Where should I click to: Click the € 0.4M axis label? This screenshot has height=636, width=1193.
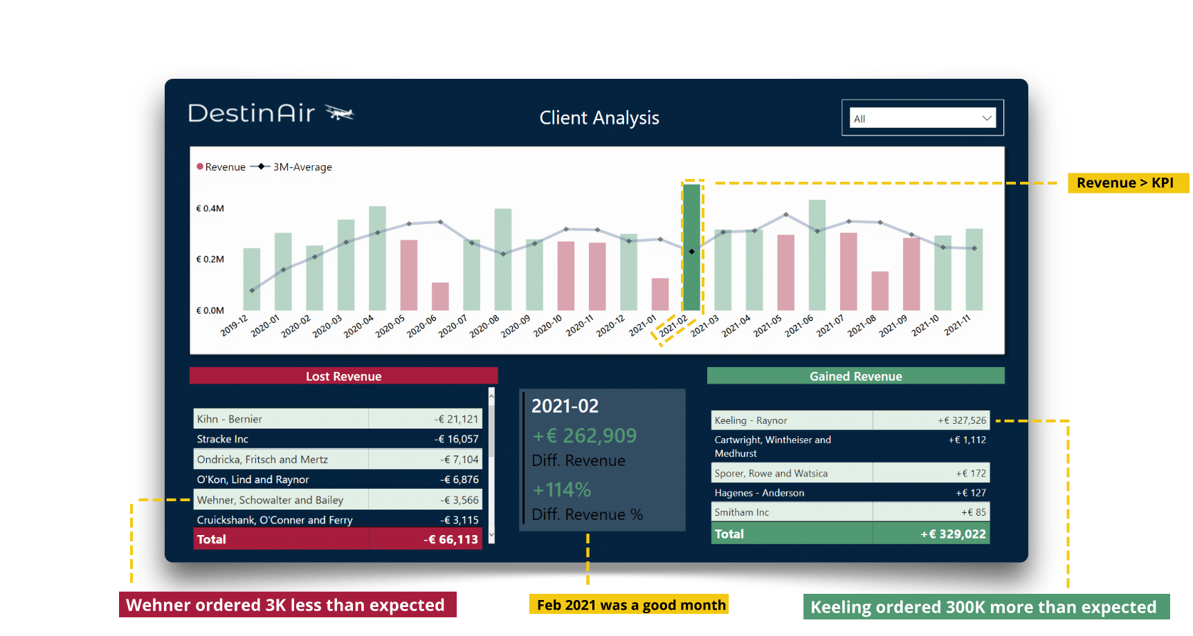tap(210, 208)
